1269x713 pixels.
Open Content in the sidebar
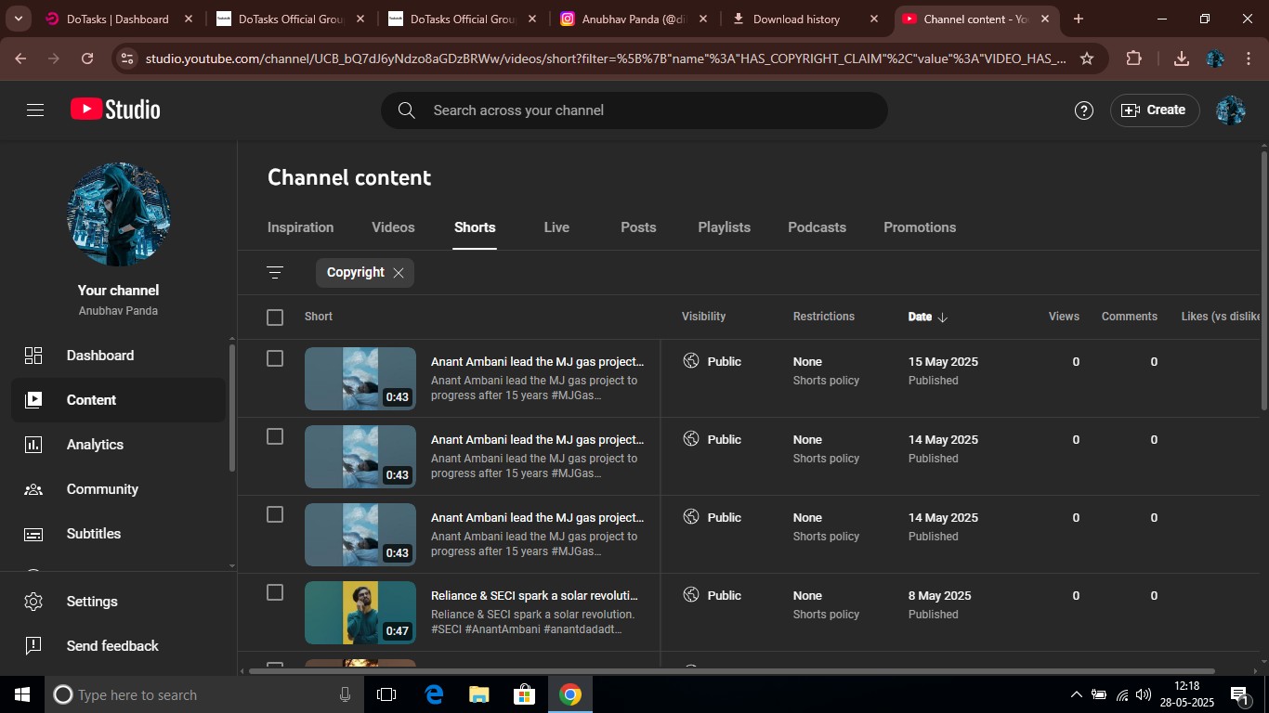118,400
